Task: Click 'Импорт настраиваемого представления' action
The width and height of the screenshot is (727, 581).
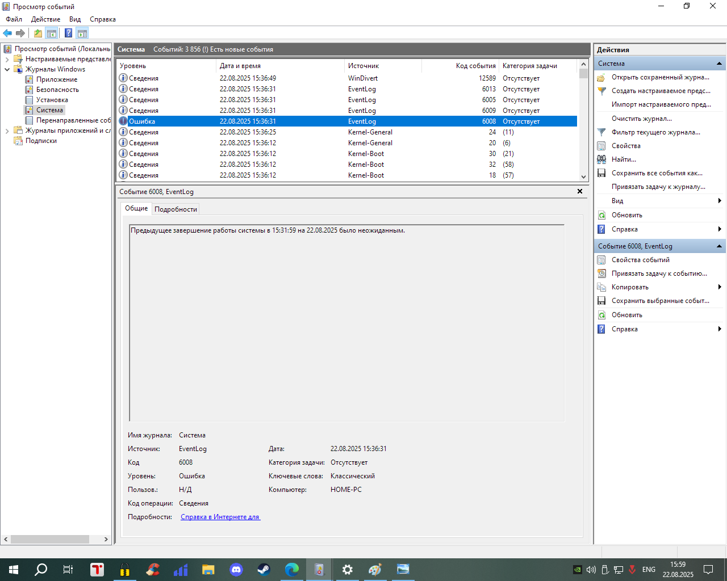Action: coord(661,104)
